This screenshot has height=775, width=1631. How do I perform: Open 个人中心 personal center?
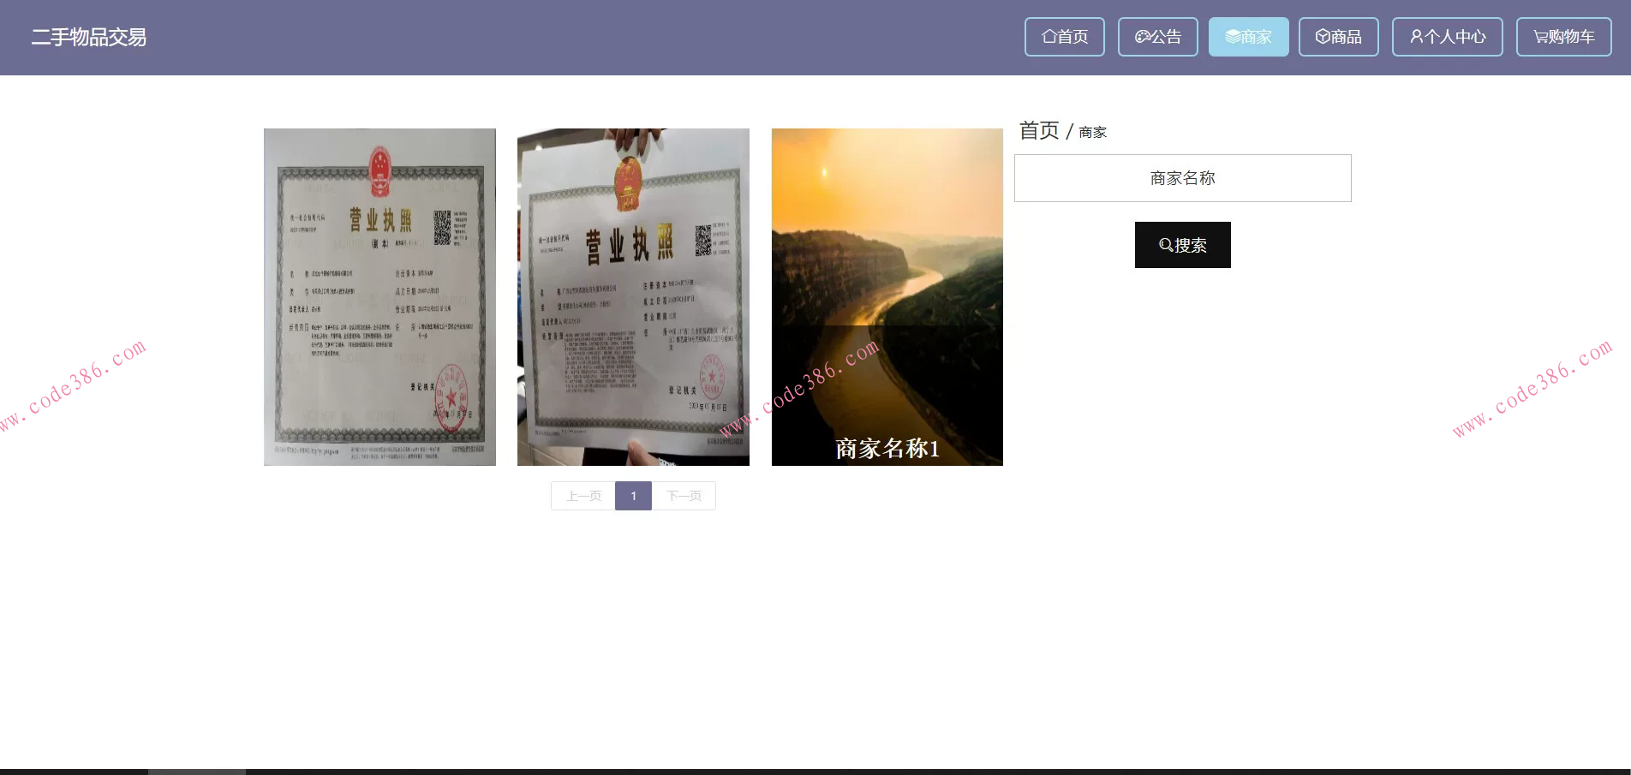point(1448,37)
